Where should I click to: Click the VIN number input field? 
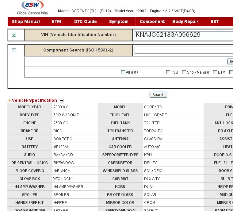(183, 35)
